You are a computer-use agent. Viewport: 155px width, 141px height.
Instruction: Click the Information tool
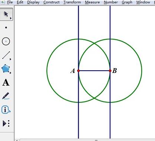(6, 110)
